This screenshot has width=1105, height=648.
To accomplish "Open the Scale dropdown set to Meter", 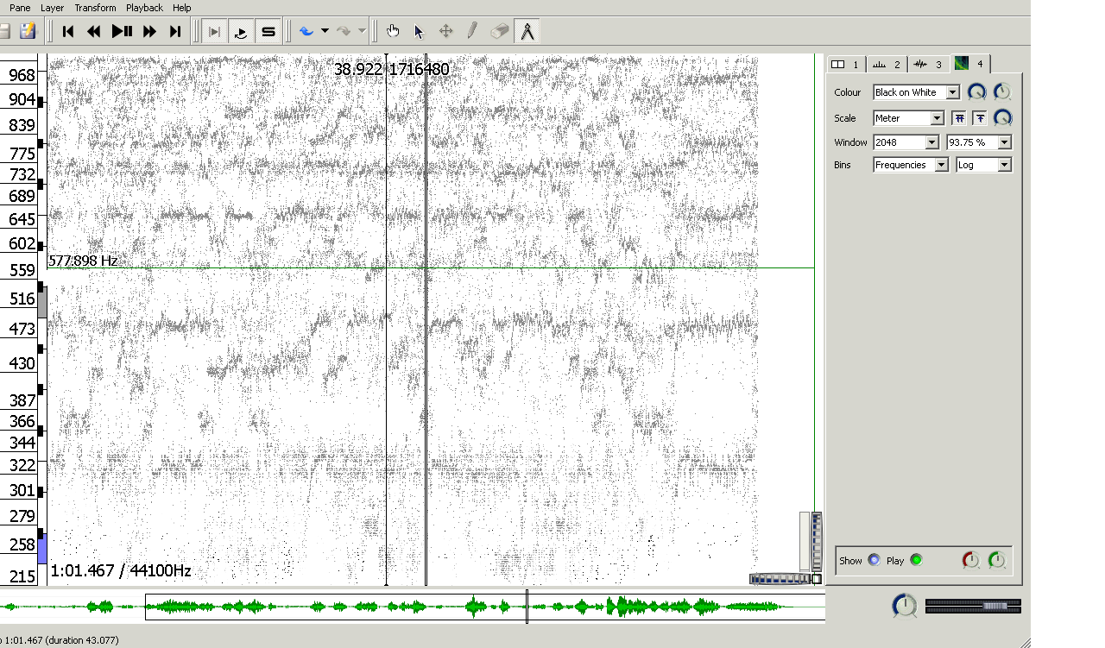I will (x=908, y=118).
